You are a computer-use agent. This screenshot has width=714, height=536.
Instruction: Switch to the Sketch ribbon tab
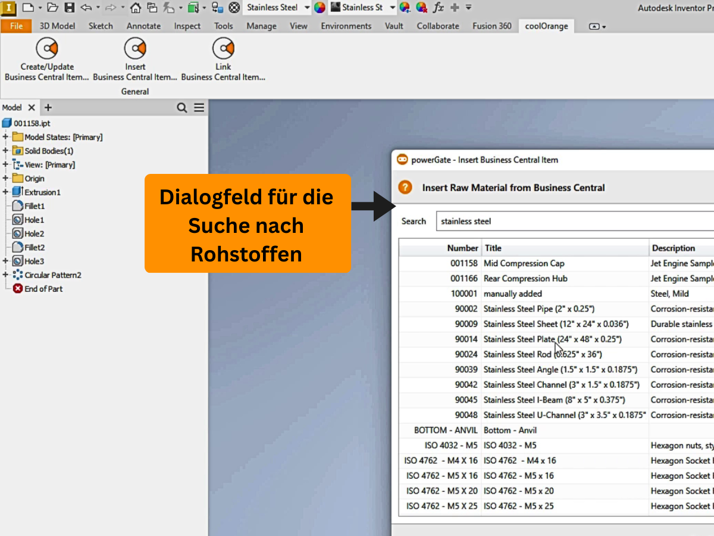101,26
